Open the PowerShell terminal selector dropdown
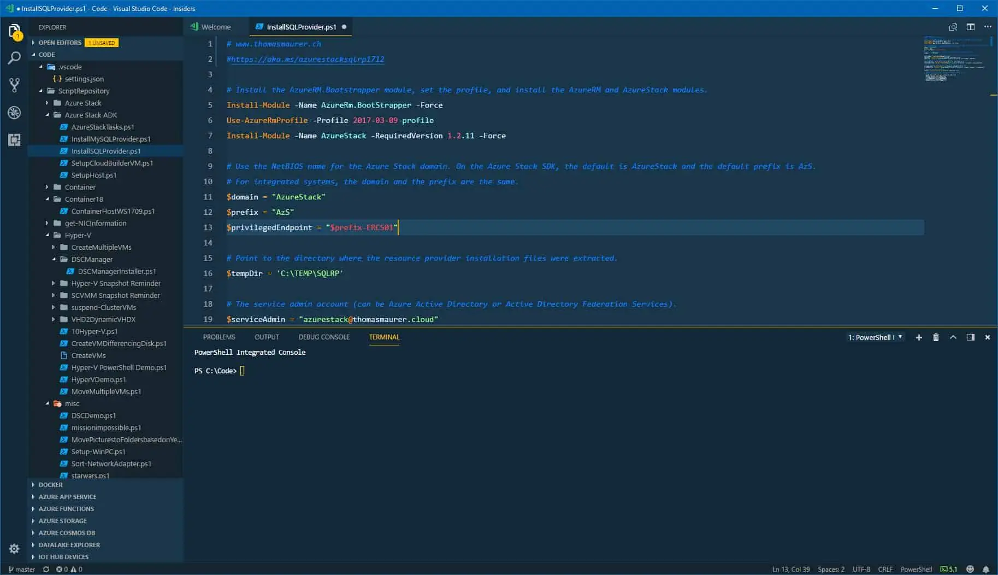This screenshot has height=575, width=998. point(875,337)
